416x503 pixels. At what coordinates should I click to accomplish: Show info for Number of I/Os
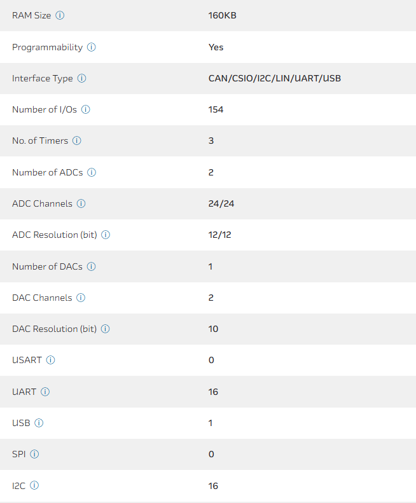click(86, 109)
